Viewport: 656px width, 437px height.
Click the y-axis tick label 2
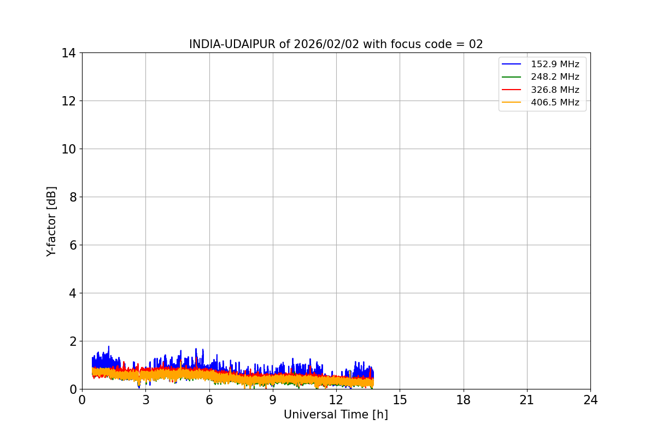pos(73,341)
